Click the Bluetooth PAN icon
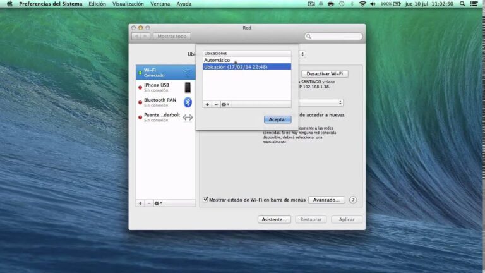 (x=188, y=102)
